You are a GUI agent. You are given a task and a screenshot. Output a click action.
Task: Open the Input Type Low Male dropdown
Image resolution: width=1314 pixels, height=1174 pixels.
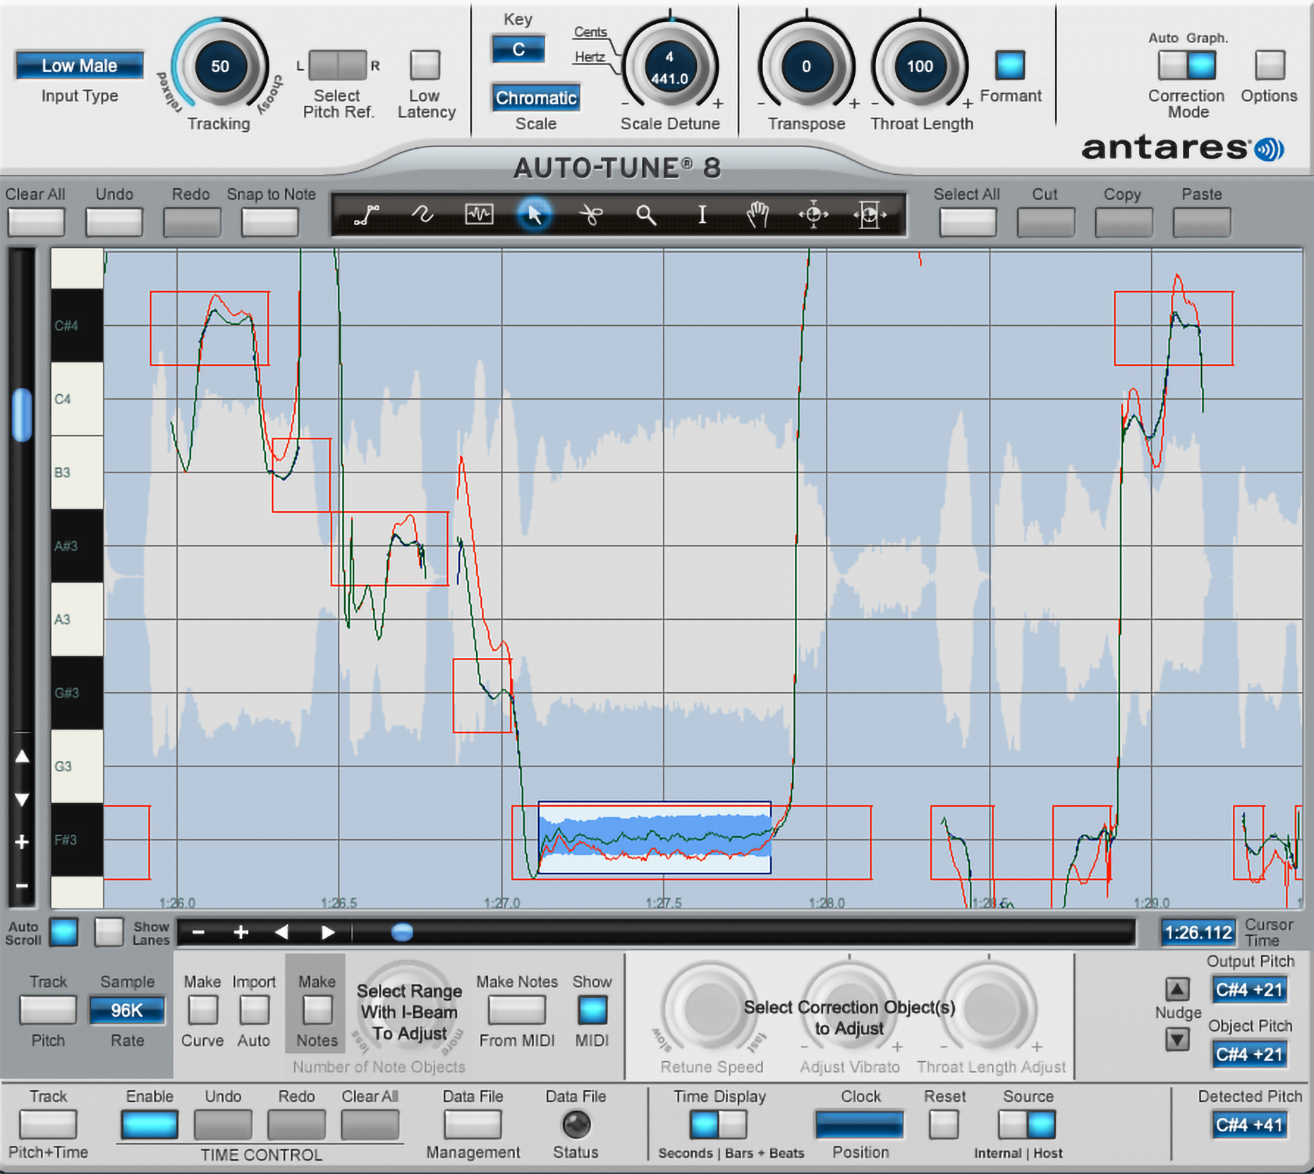pos(80,66)
